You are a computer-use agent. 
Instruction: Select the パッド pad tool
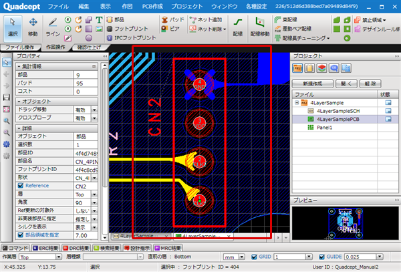click(172, 19)
